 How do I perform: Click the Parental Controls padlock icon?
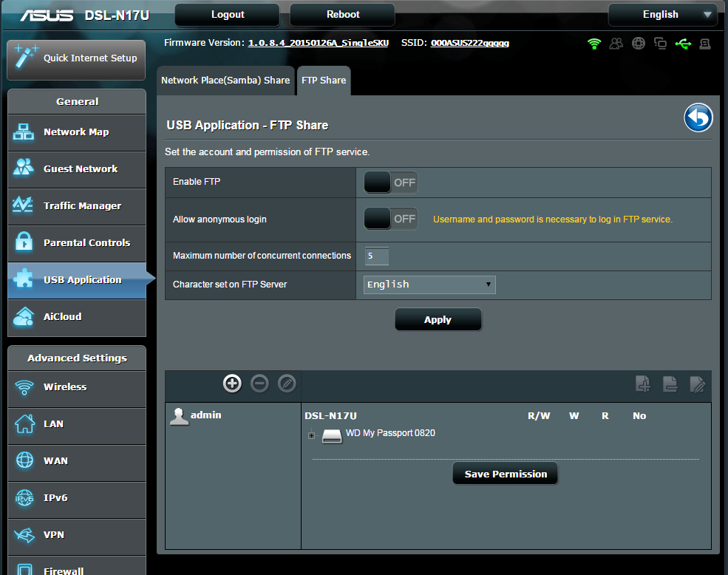pos(24,242)
